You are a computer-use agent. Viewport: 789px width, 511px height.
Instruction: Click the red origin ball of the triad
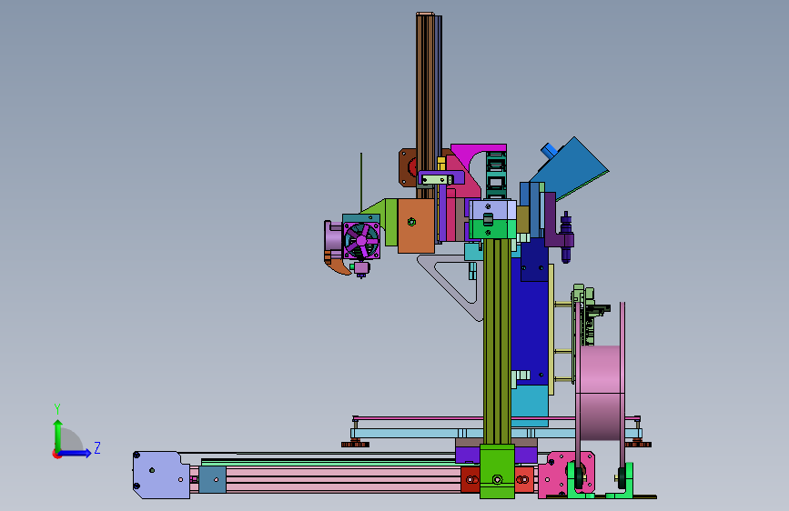click(56, 454)
